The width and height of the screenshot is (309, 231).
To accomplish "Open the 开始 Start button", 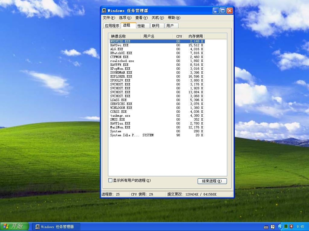I will 14,226.
